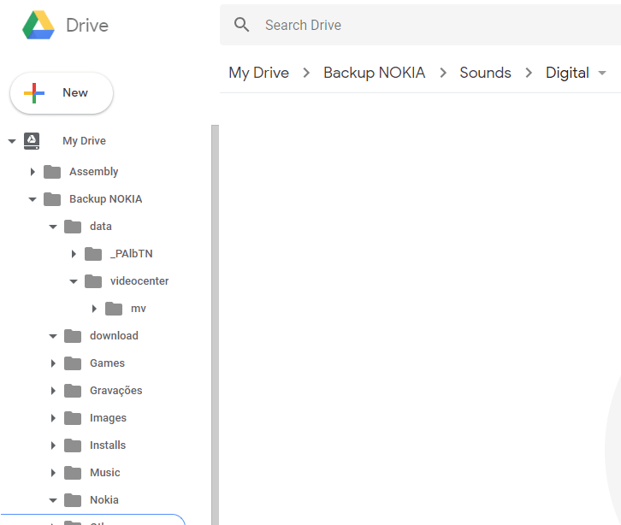
Task: Expand the Images folder arrow
Action: click(x=53, y=418)
